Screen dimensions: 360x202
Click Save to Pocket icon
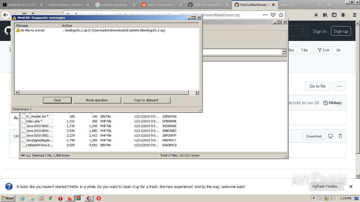point(273,15)
